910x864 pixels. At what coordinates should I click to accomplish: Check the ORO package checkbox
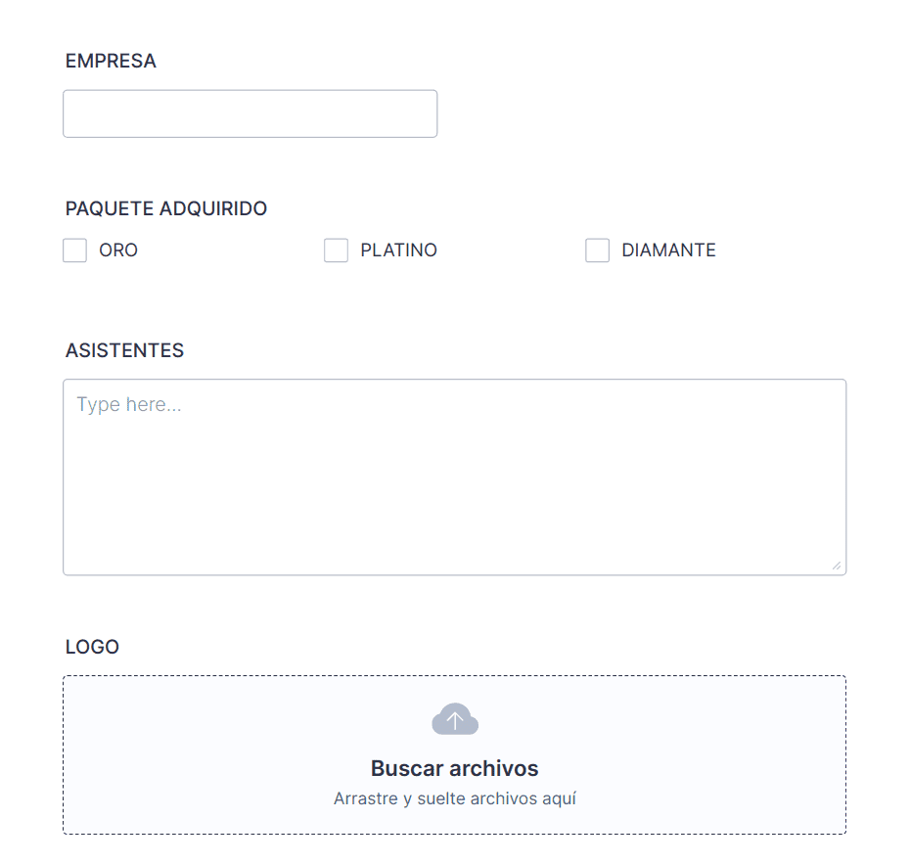pos(74,250)
